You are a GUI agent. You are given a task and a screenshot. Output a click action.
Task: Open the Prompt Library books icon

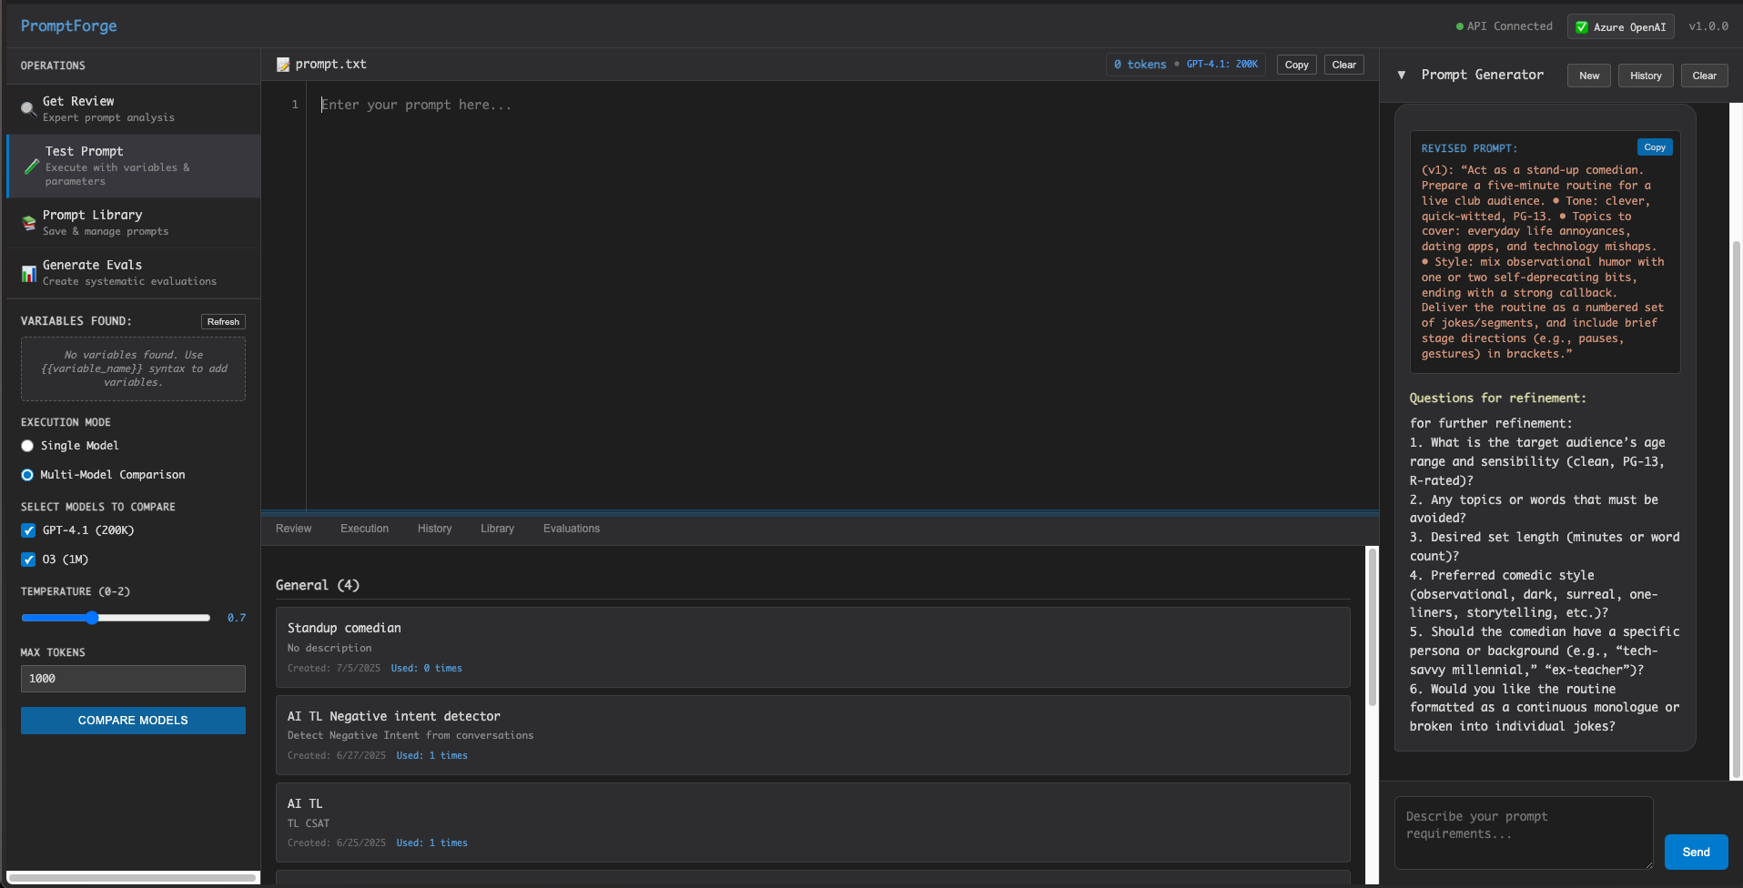pyautogui.click(x=27, y=222)
